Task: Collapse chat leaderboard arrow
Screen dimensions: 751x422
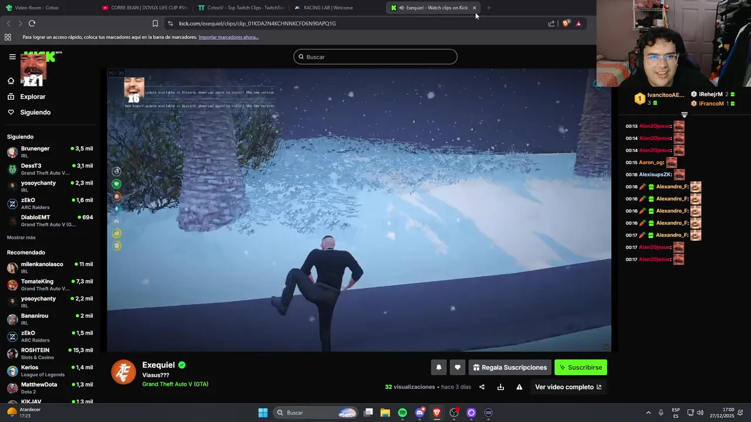Action: click(684, 115)
